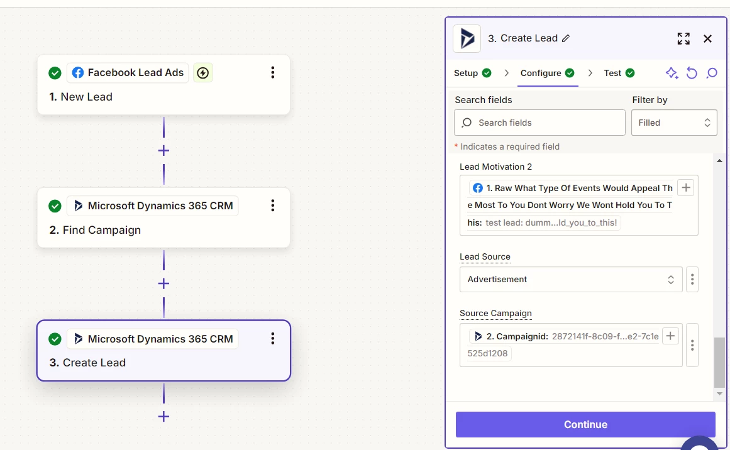Open the Lead Source Advertisement dropdown
Viewport: 730px width, 450px height.
(571, 279)
